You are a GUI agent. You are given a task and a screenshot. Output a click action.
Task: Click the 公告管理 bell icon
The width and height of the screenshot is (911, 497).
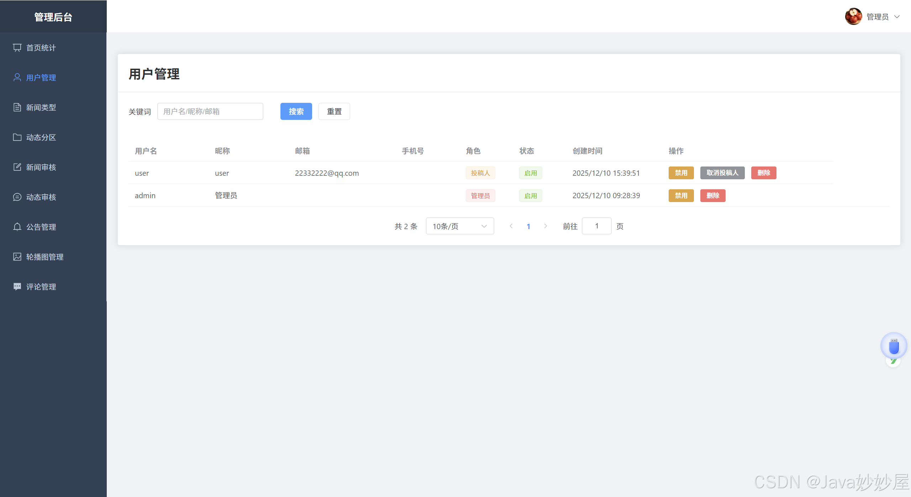pyautogui.click(x=17, y=227)
